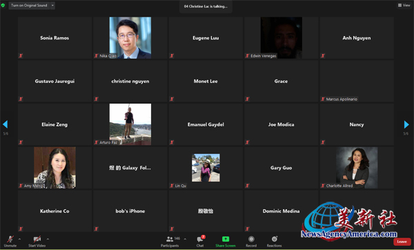Click the green Share Screen icon
Screen dimensions: 414x250
(x=226, y=239)
